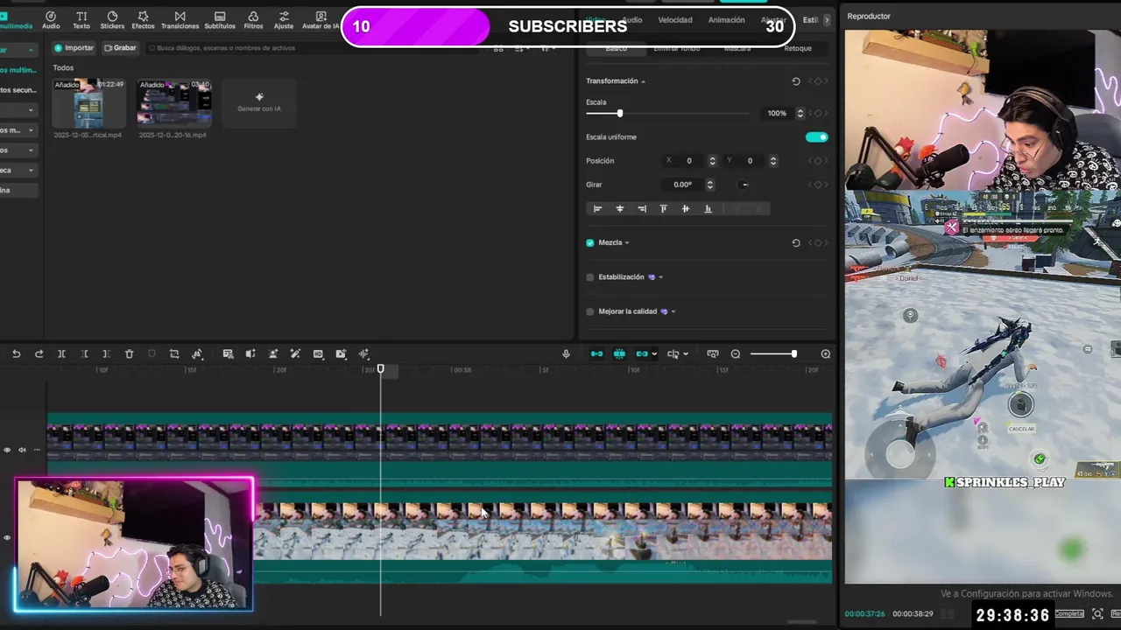Hide the upper video track eye icon

coord(7,450)
